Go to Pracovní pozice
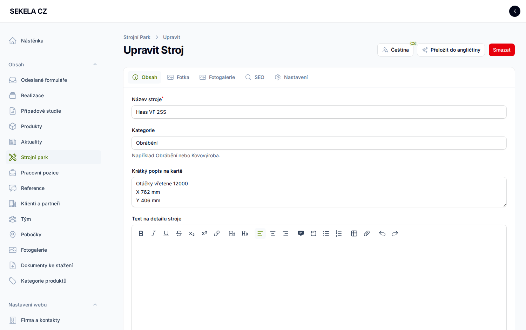Viewport: 526px width, 330px height. [x=53, y=173]
